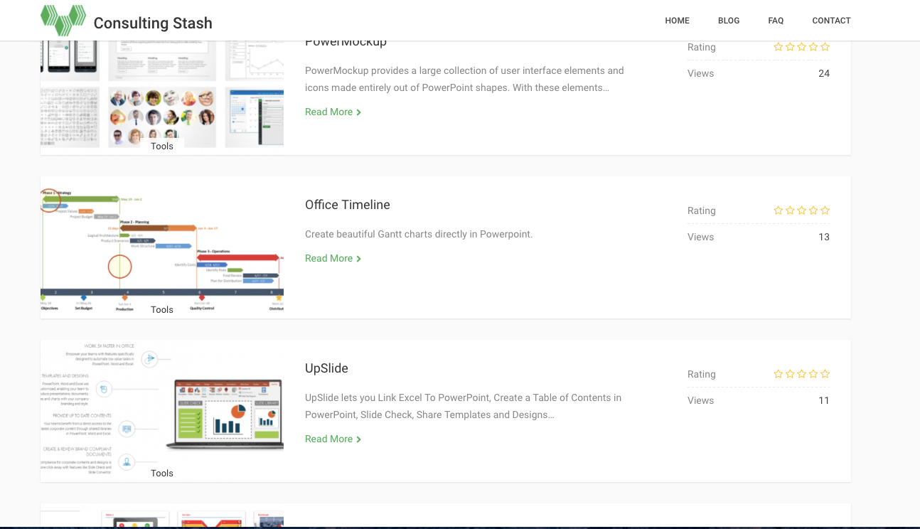Rate PowerMockup five stars
The height and width of the screenshot is (529, 920).
pyautogui.click(x=825, y=47)
